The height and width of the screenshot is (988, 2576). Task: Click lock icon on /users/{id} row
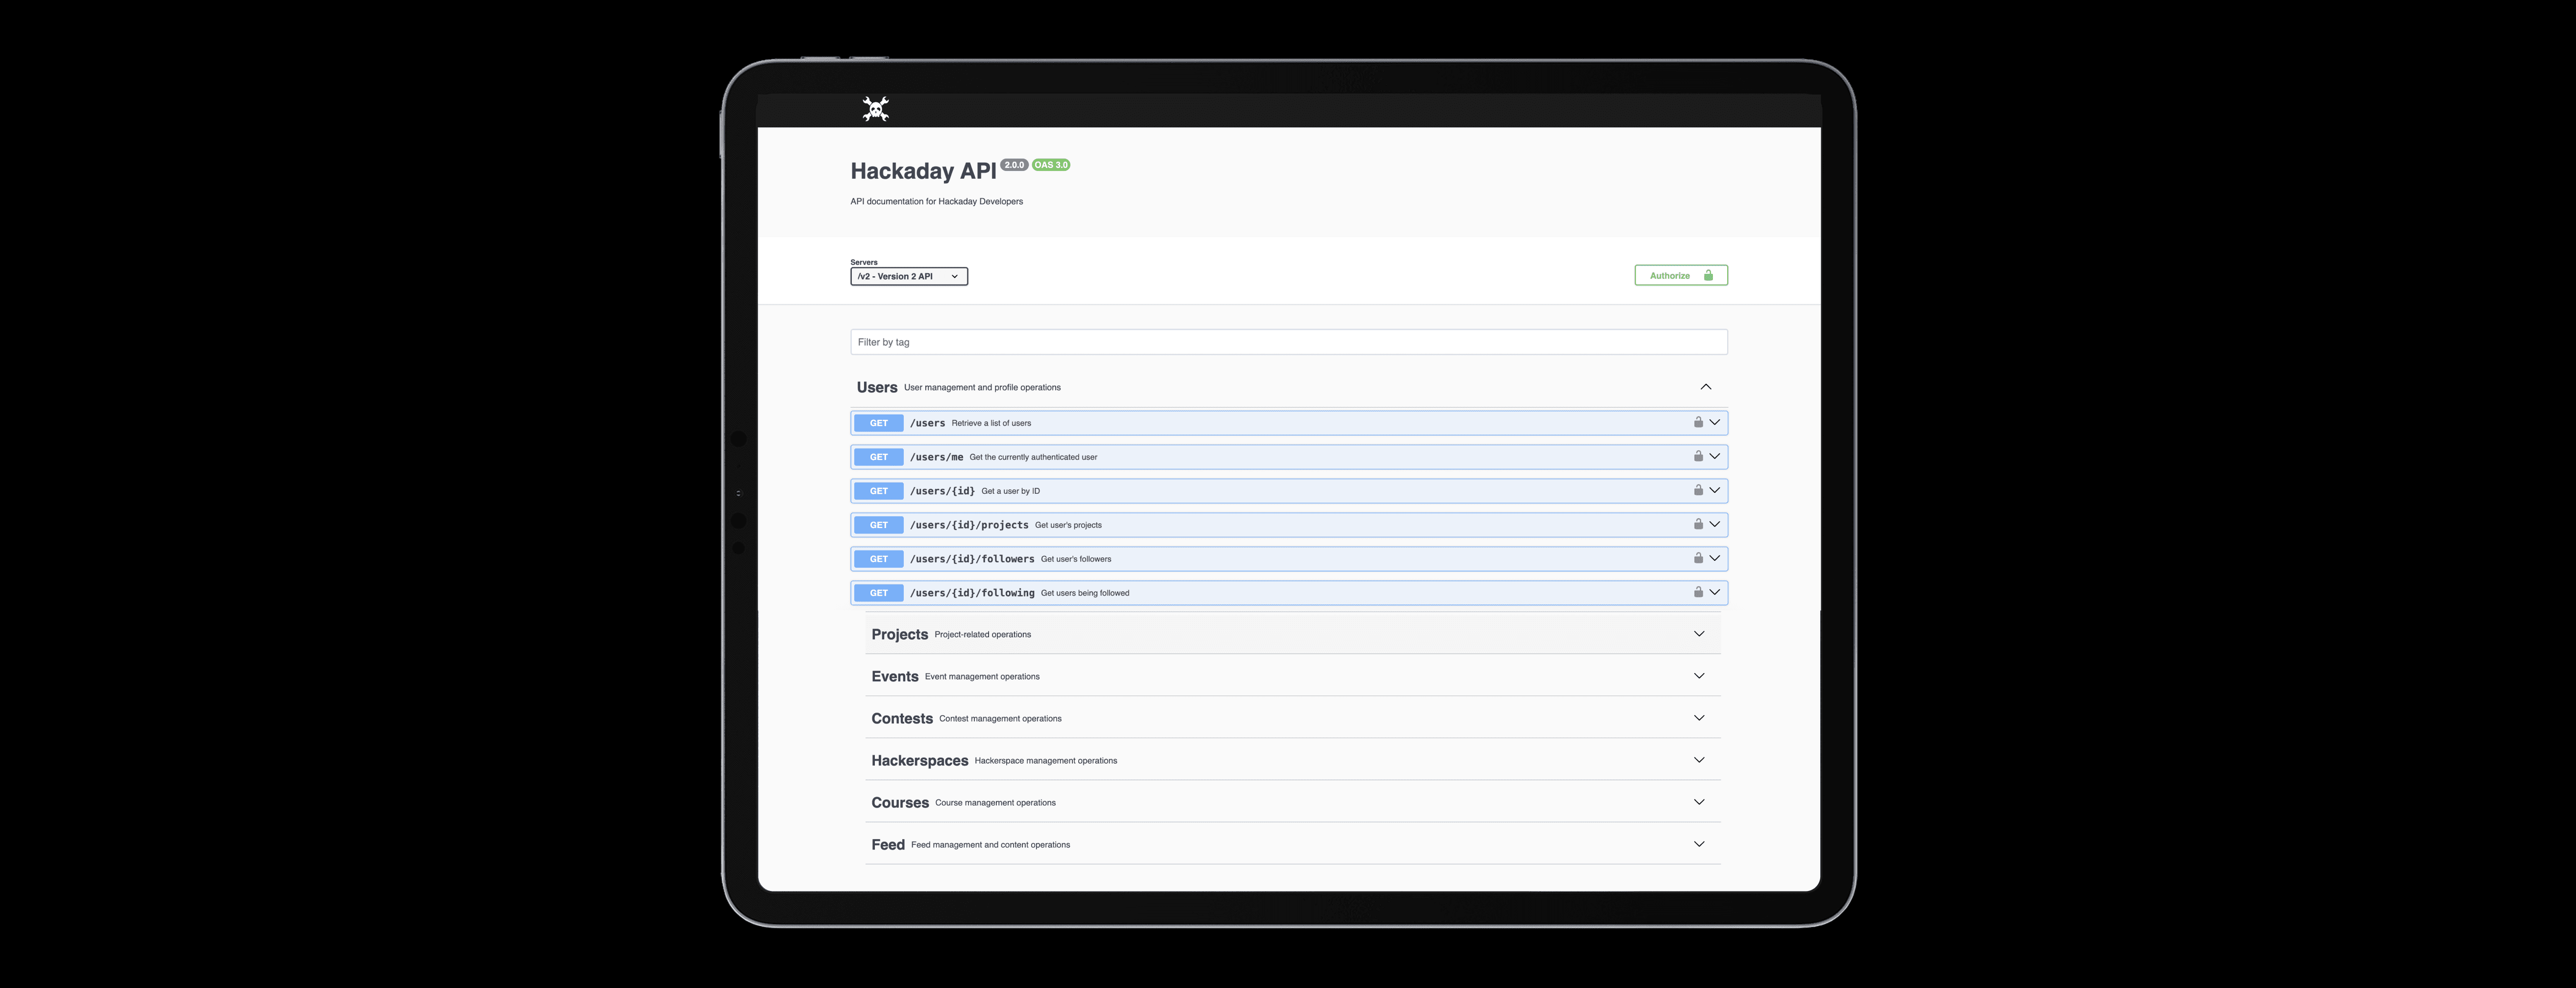(1698, 490)
